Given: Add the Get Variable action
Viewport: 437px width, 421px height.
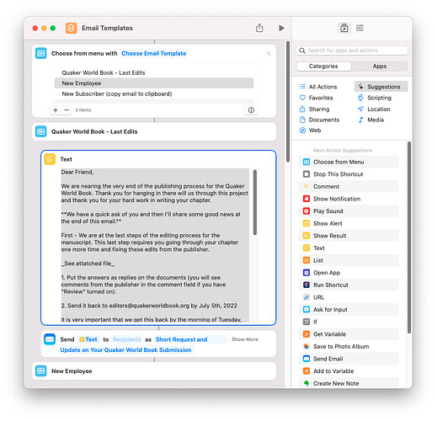Looking at the screenshot, I should tap(349, 334).
